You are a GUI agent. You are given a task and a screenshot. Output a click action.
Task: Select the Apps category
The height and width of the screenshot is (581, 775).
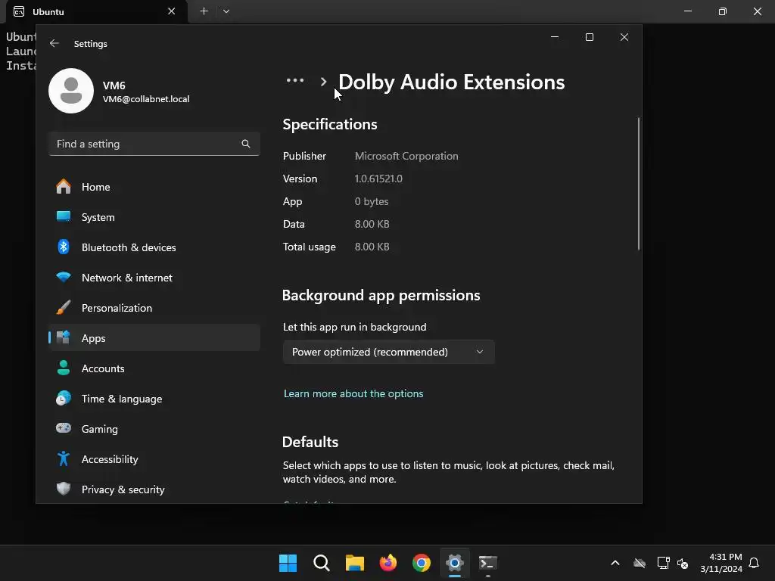pos(154,338)
